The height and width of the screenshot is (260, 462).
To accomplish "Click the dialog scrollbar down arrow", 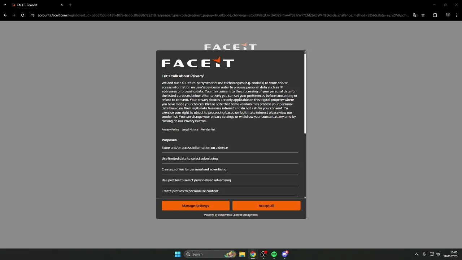I will tap(305, 198).
